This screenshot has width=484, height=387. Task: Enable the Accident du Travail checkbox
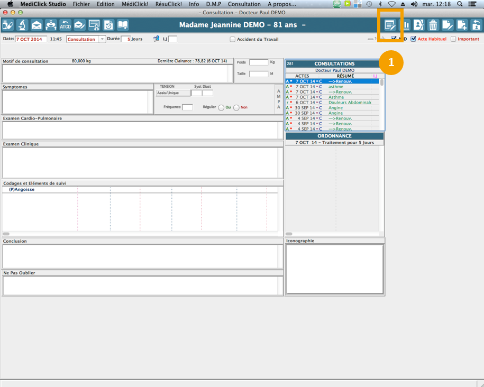click(233, 39)
